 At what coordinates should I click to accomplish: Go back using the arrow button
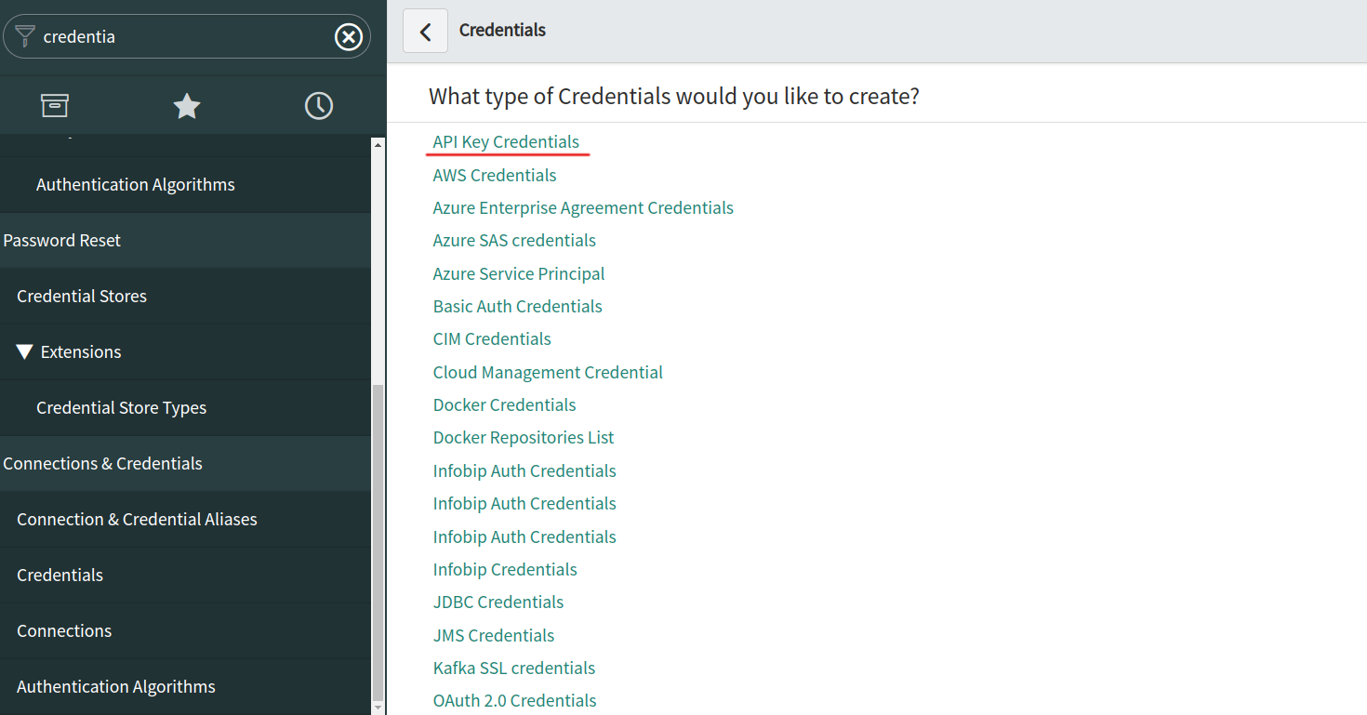point(425,31)
